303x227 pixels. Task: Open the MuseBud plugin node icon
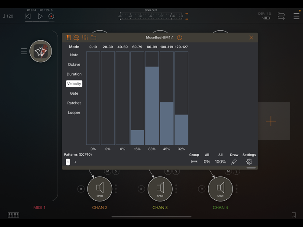point(41,51)
